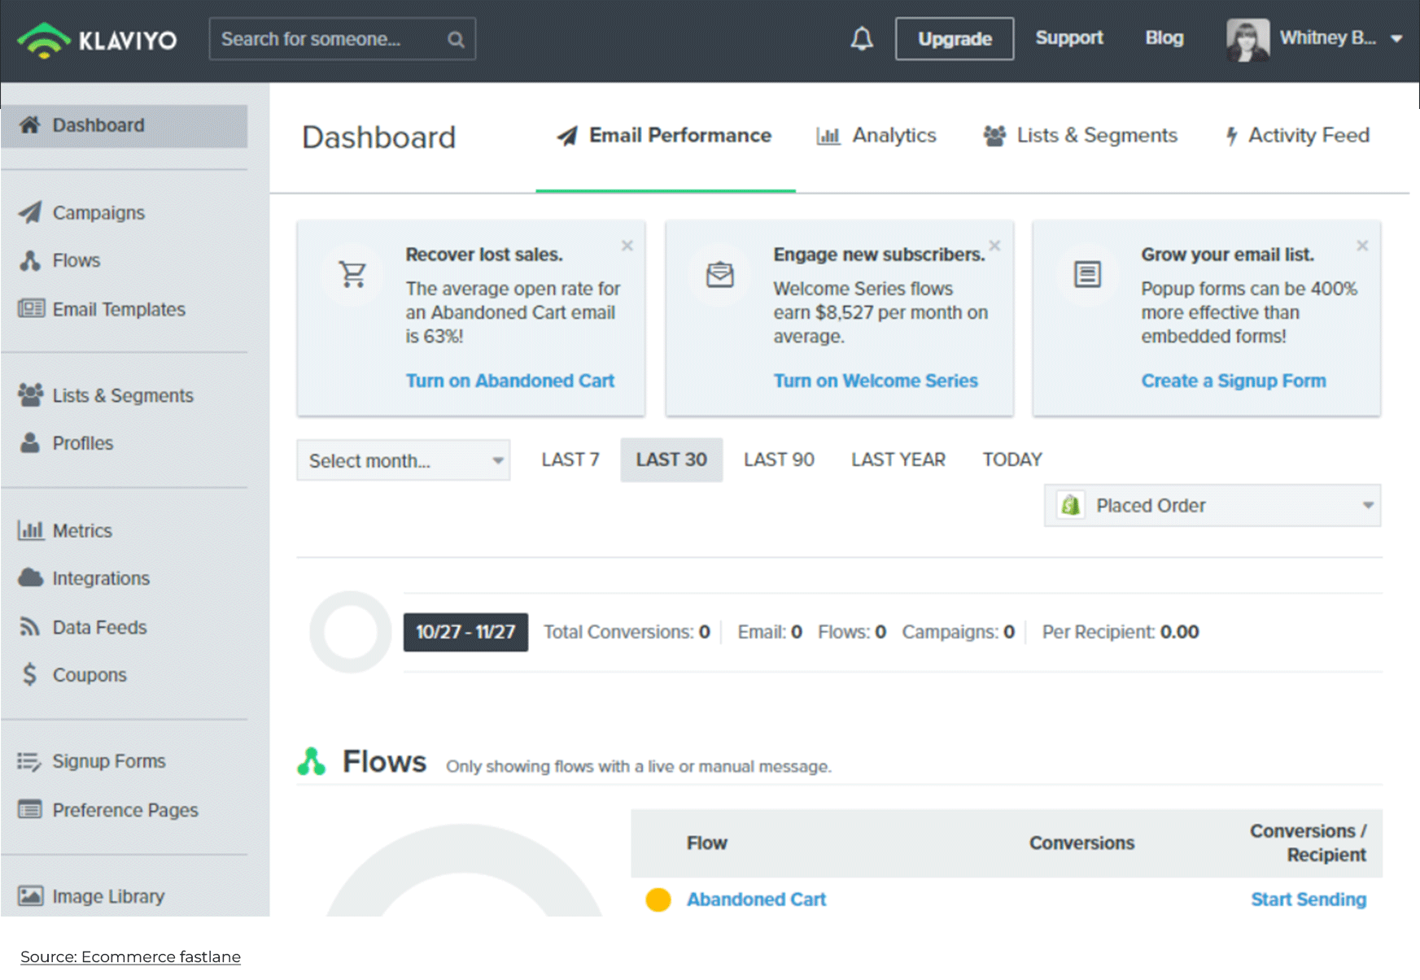Open the Placed Order metric dropdown

(x=1212, y=505)
